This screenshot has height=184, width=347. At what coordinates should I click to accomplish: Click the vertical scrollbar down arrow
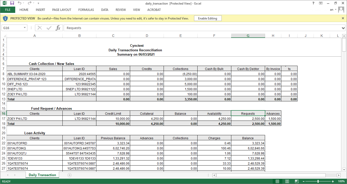[344, 170]
